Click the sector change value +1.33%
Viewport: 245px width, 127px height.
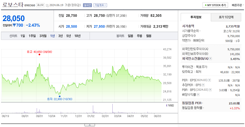pos(235,108)
